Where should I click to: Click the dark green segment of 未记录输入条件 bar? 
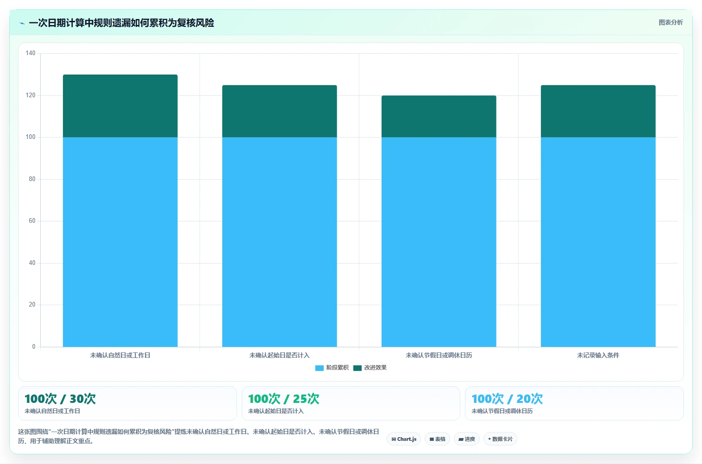tap(598, 111)
